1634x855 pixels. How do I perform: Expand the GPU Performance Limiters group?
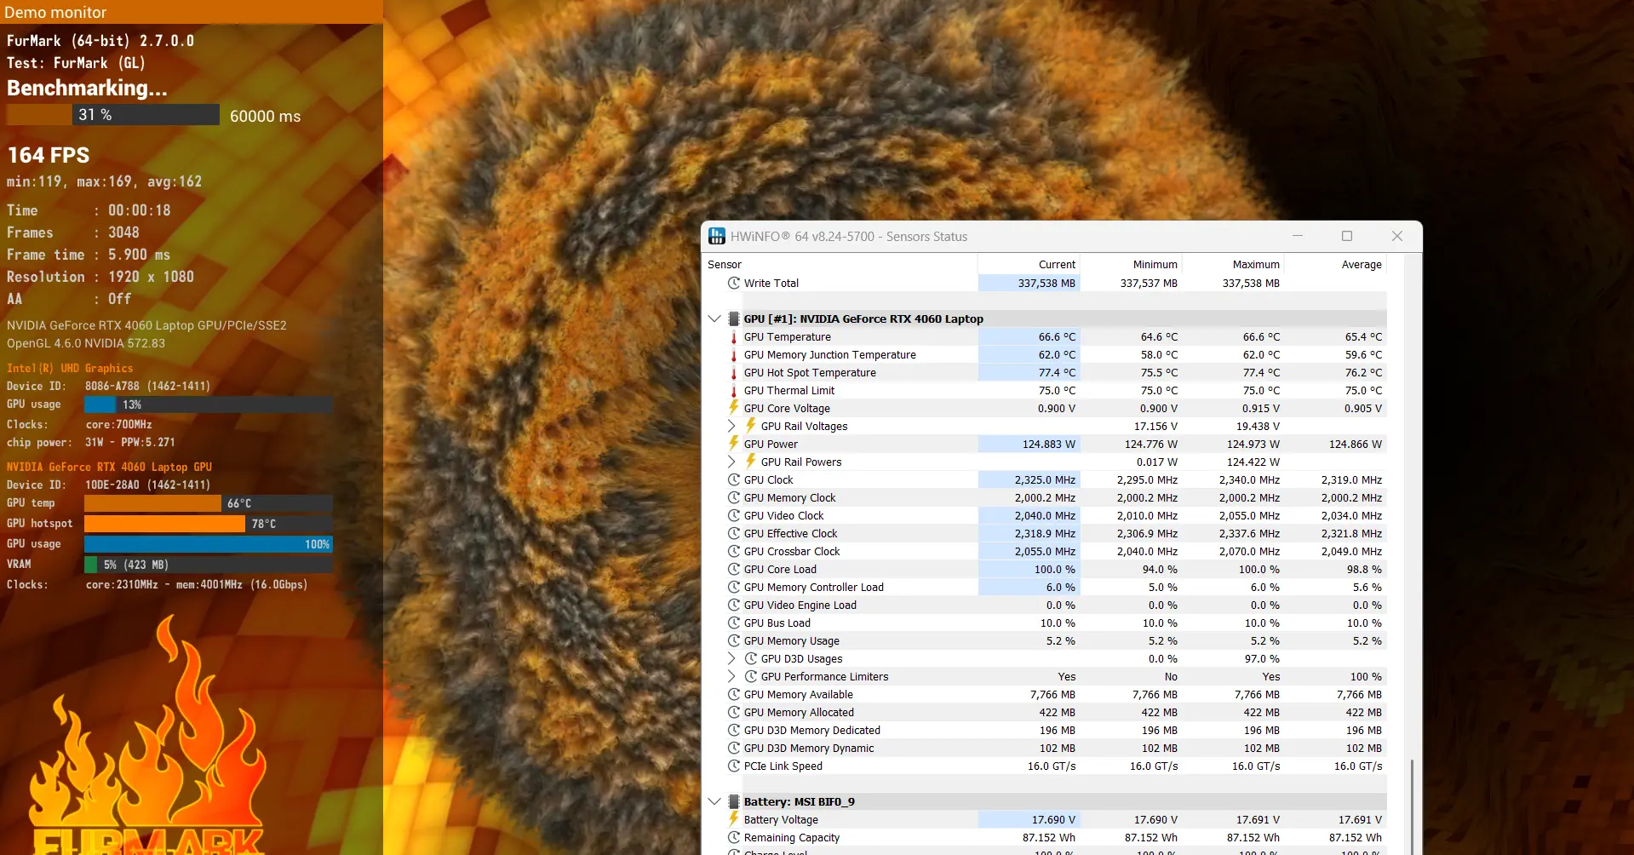pos(731,676)
